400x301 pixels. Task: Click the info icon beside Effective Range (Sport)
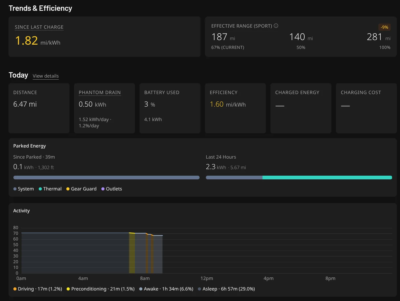(x=276, y=26)
